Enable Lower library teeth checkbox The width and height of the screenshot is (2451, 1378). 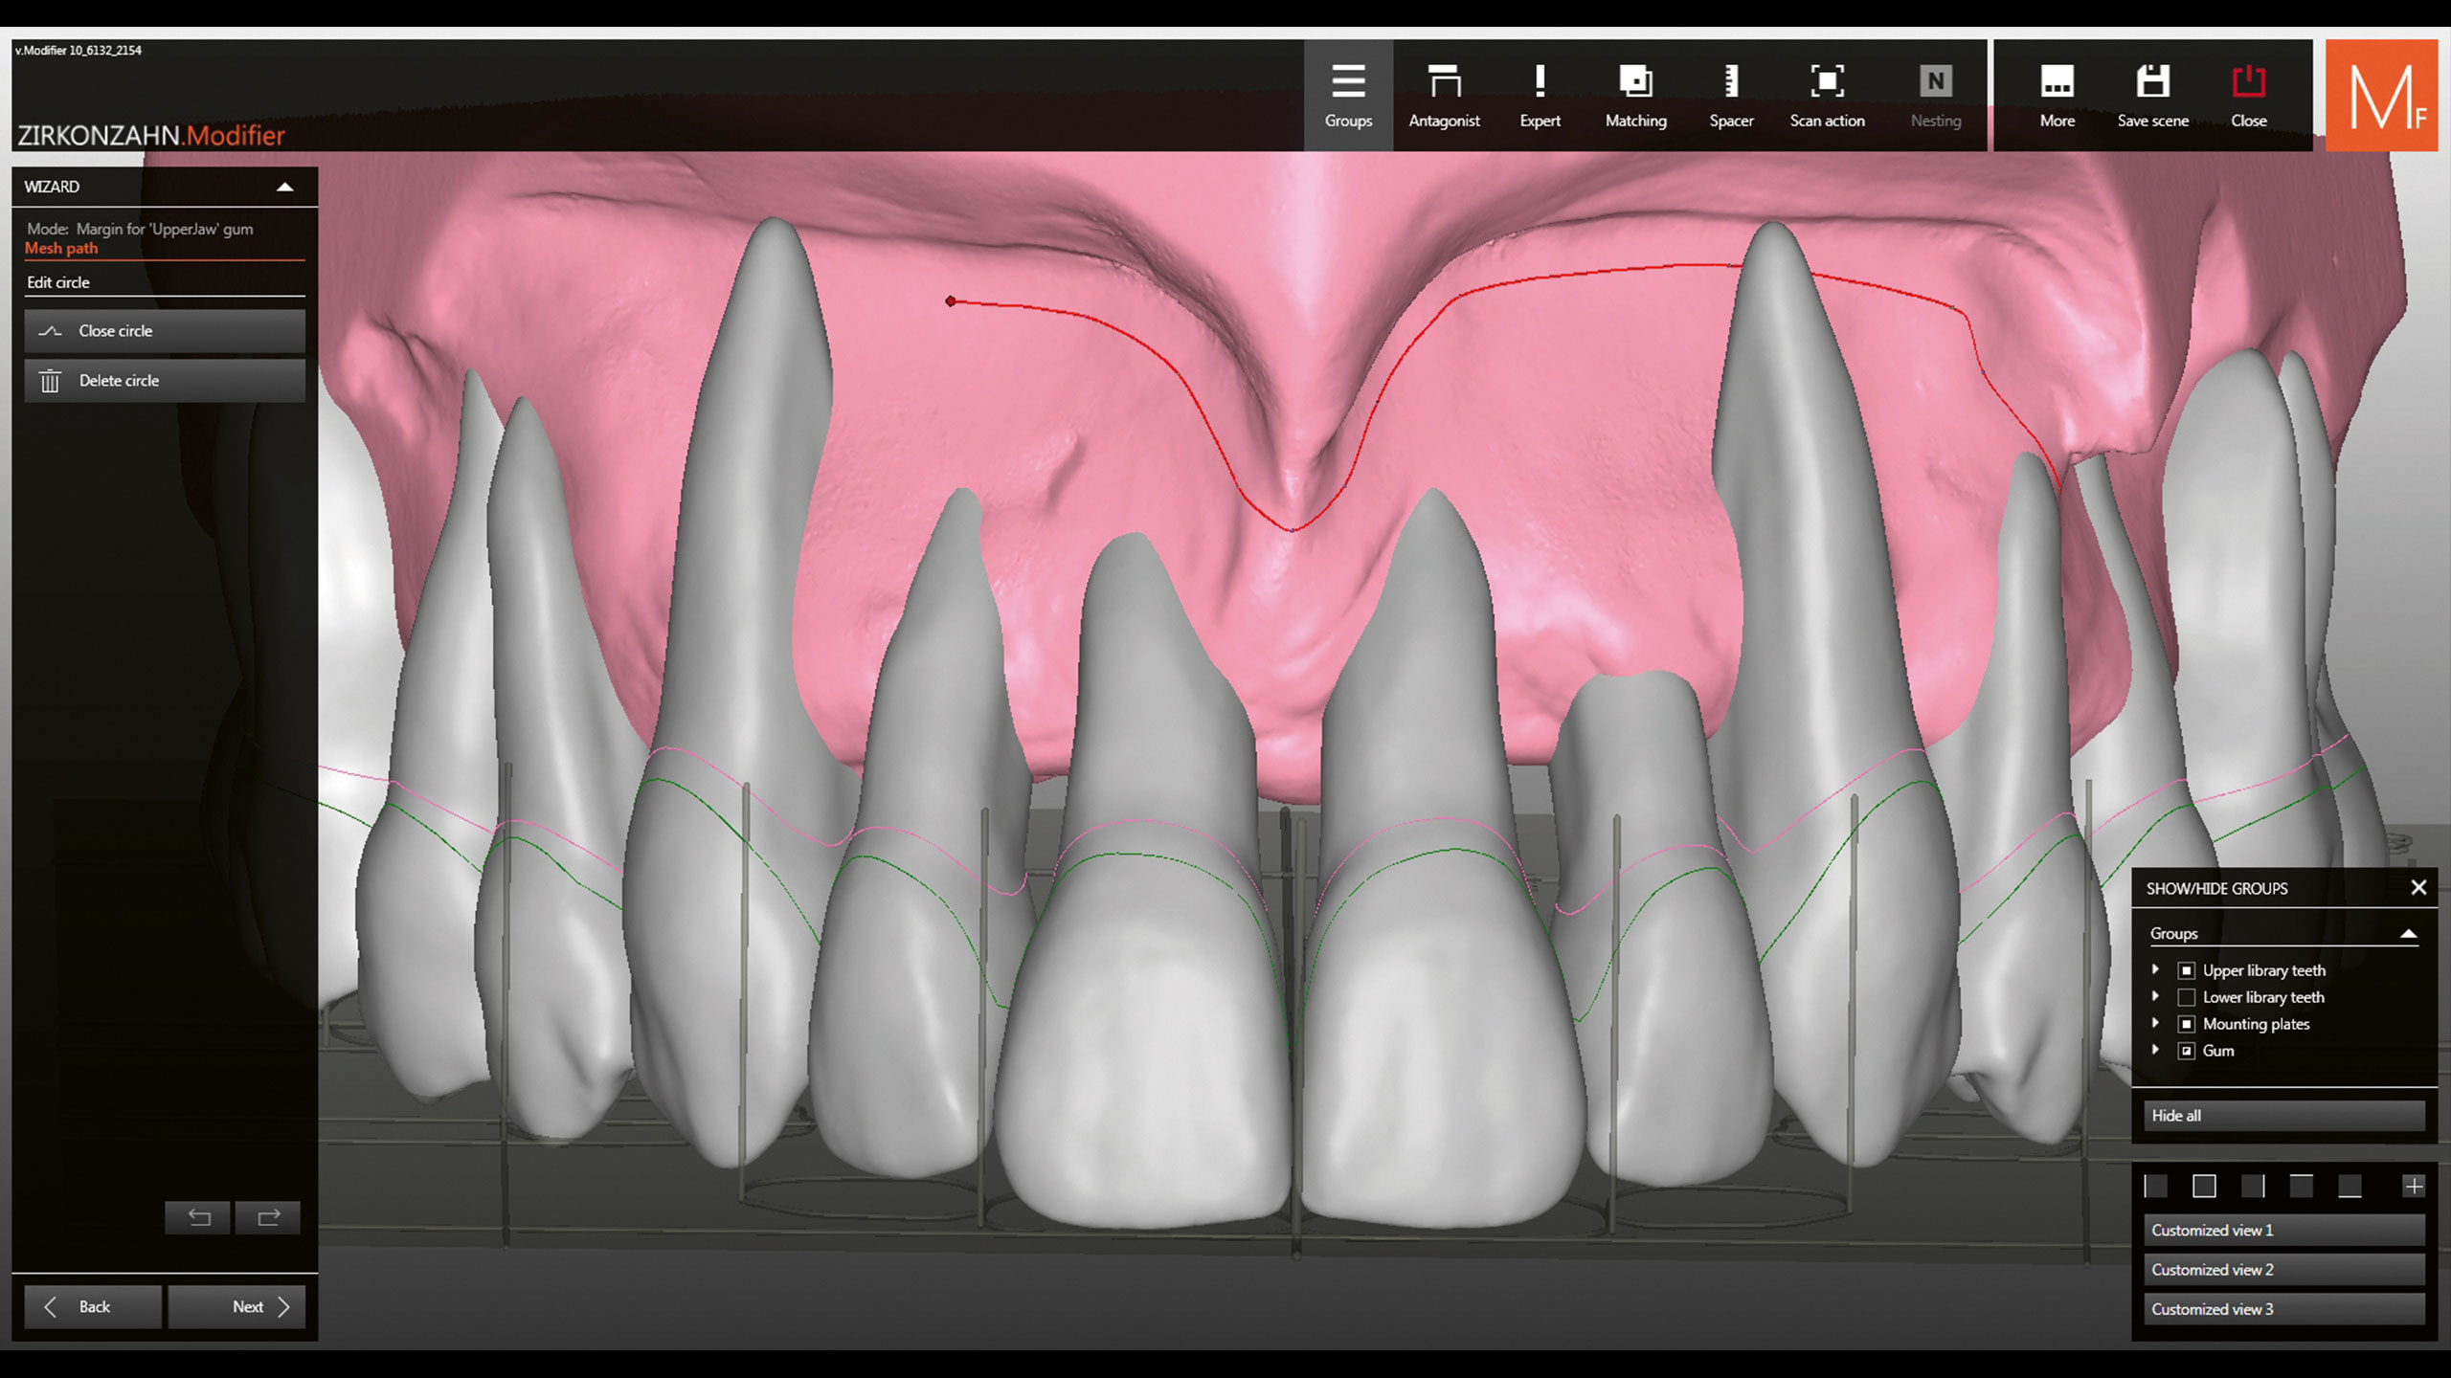point(2187,997)
